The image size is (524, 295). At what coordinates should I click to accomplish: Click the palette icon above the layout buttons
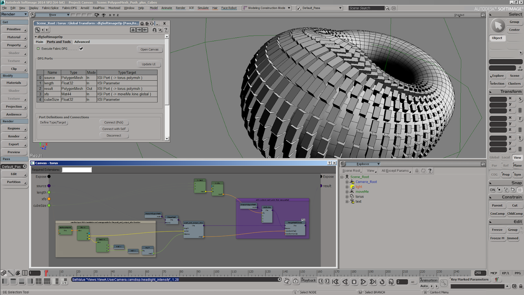tap(18, 273)
